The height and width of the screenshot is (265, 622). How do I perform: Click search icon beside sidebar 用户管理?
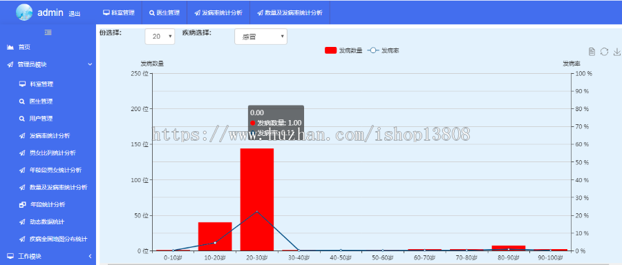point(22,119)
